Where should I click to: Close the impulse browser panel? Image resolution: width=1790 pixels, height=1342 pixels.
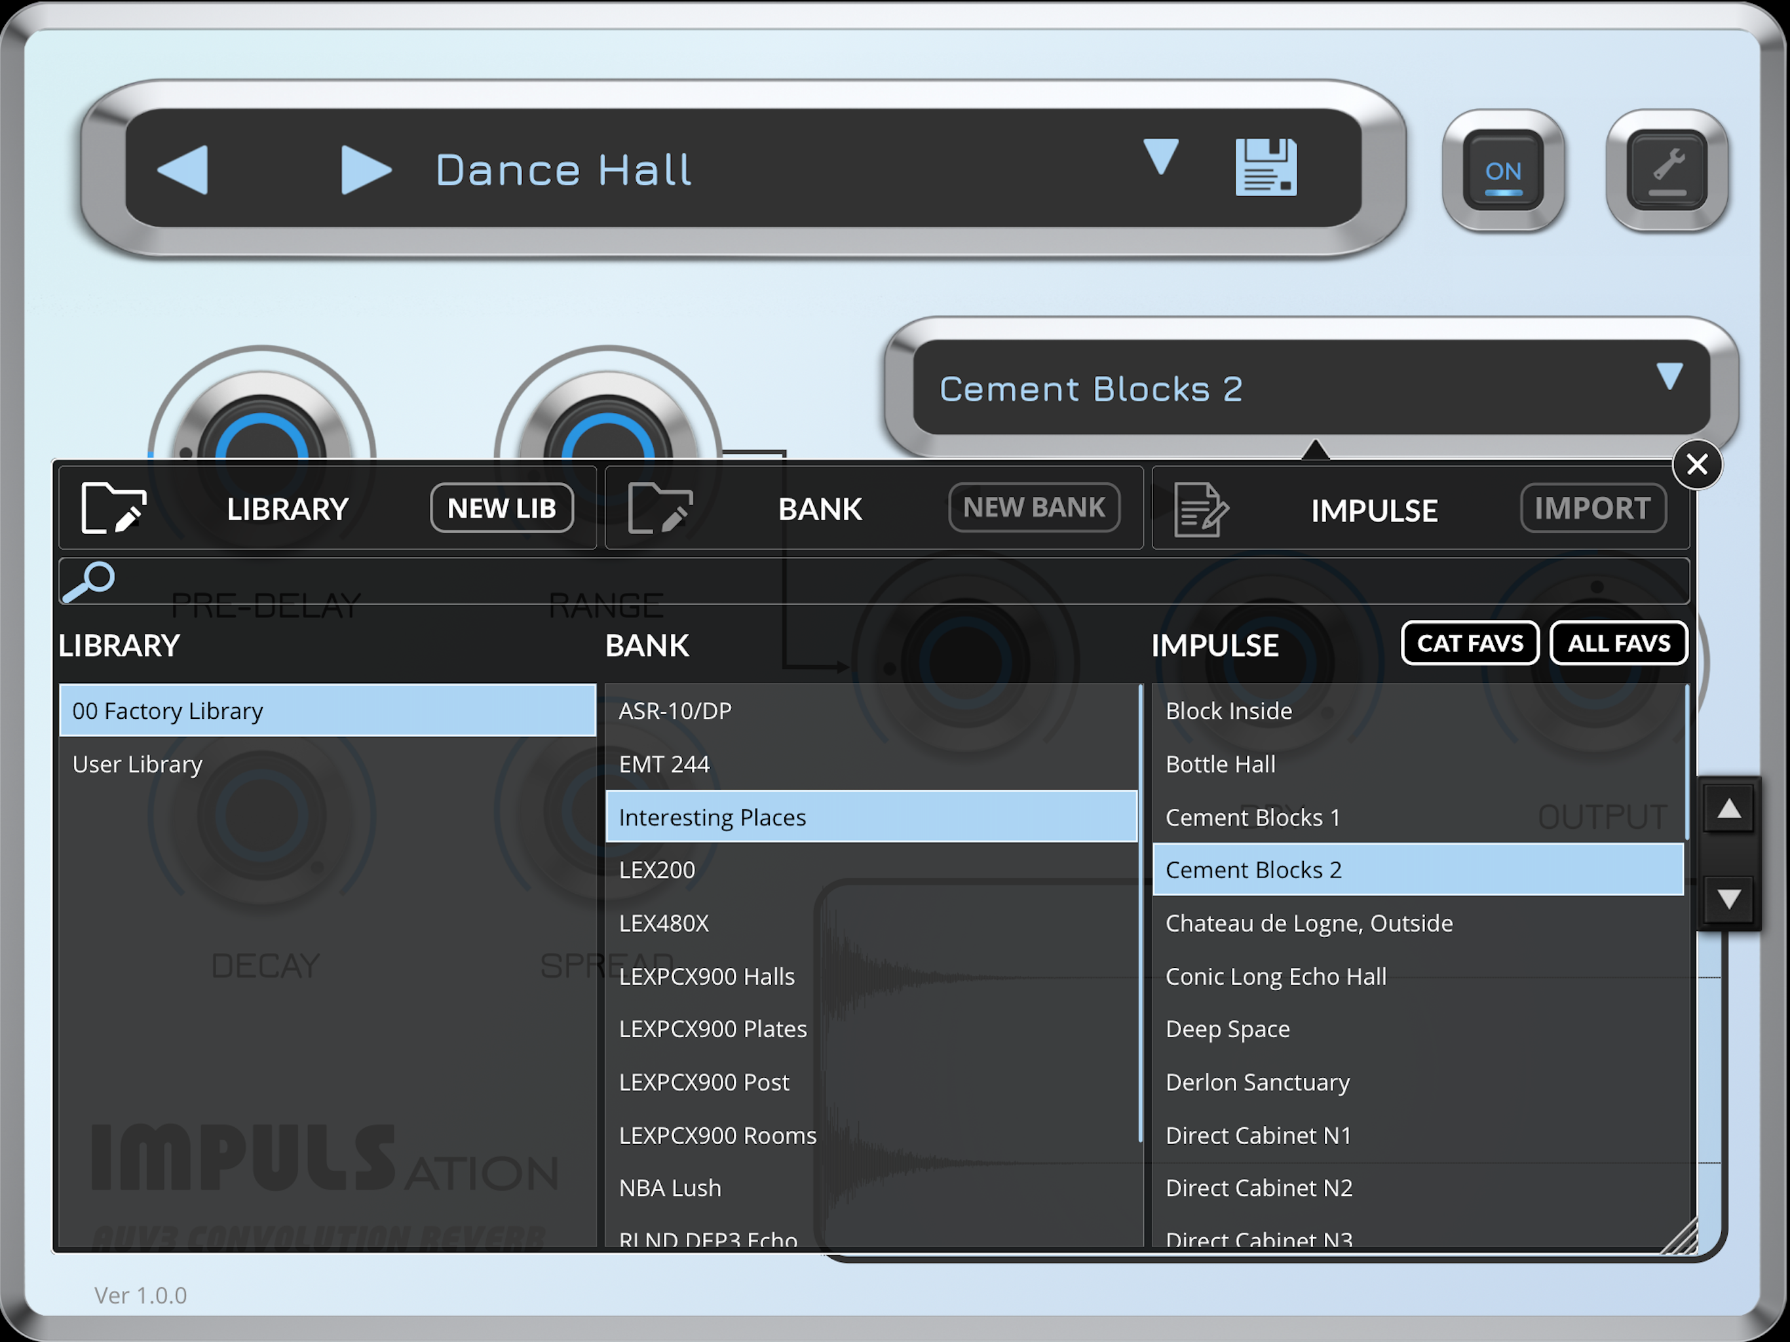point(1696,465)
